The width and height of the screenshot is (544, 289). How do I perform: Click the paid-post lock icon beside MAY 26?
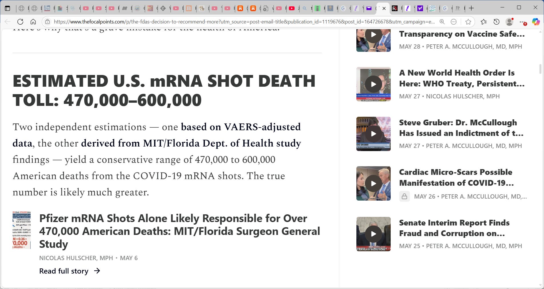point(404,196)
